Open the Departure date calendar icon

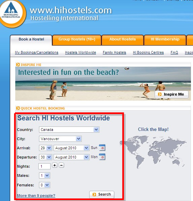point(102,157)
